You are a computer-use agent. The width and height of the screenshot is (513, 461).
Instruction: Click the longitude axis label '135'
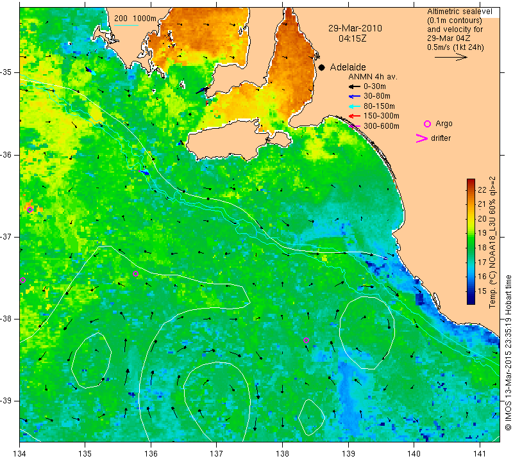[85, 454]
